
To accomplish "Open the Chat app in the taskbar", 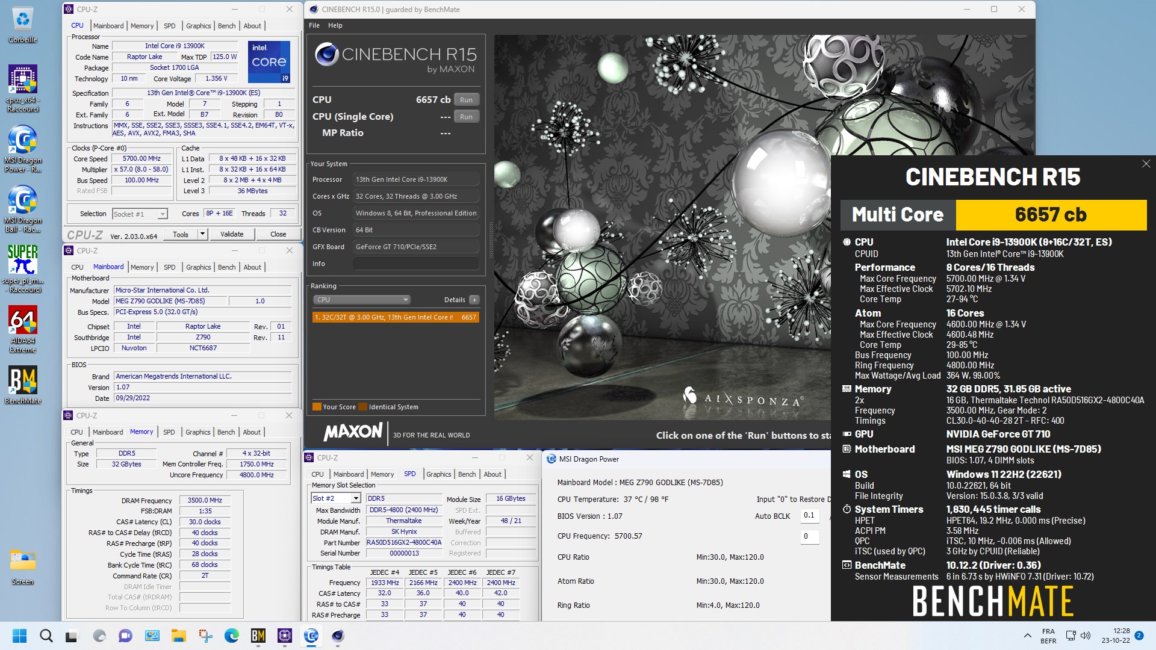I will click(125, 636).
